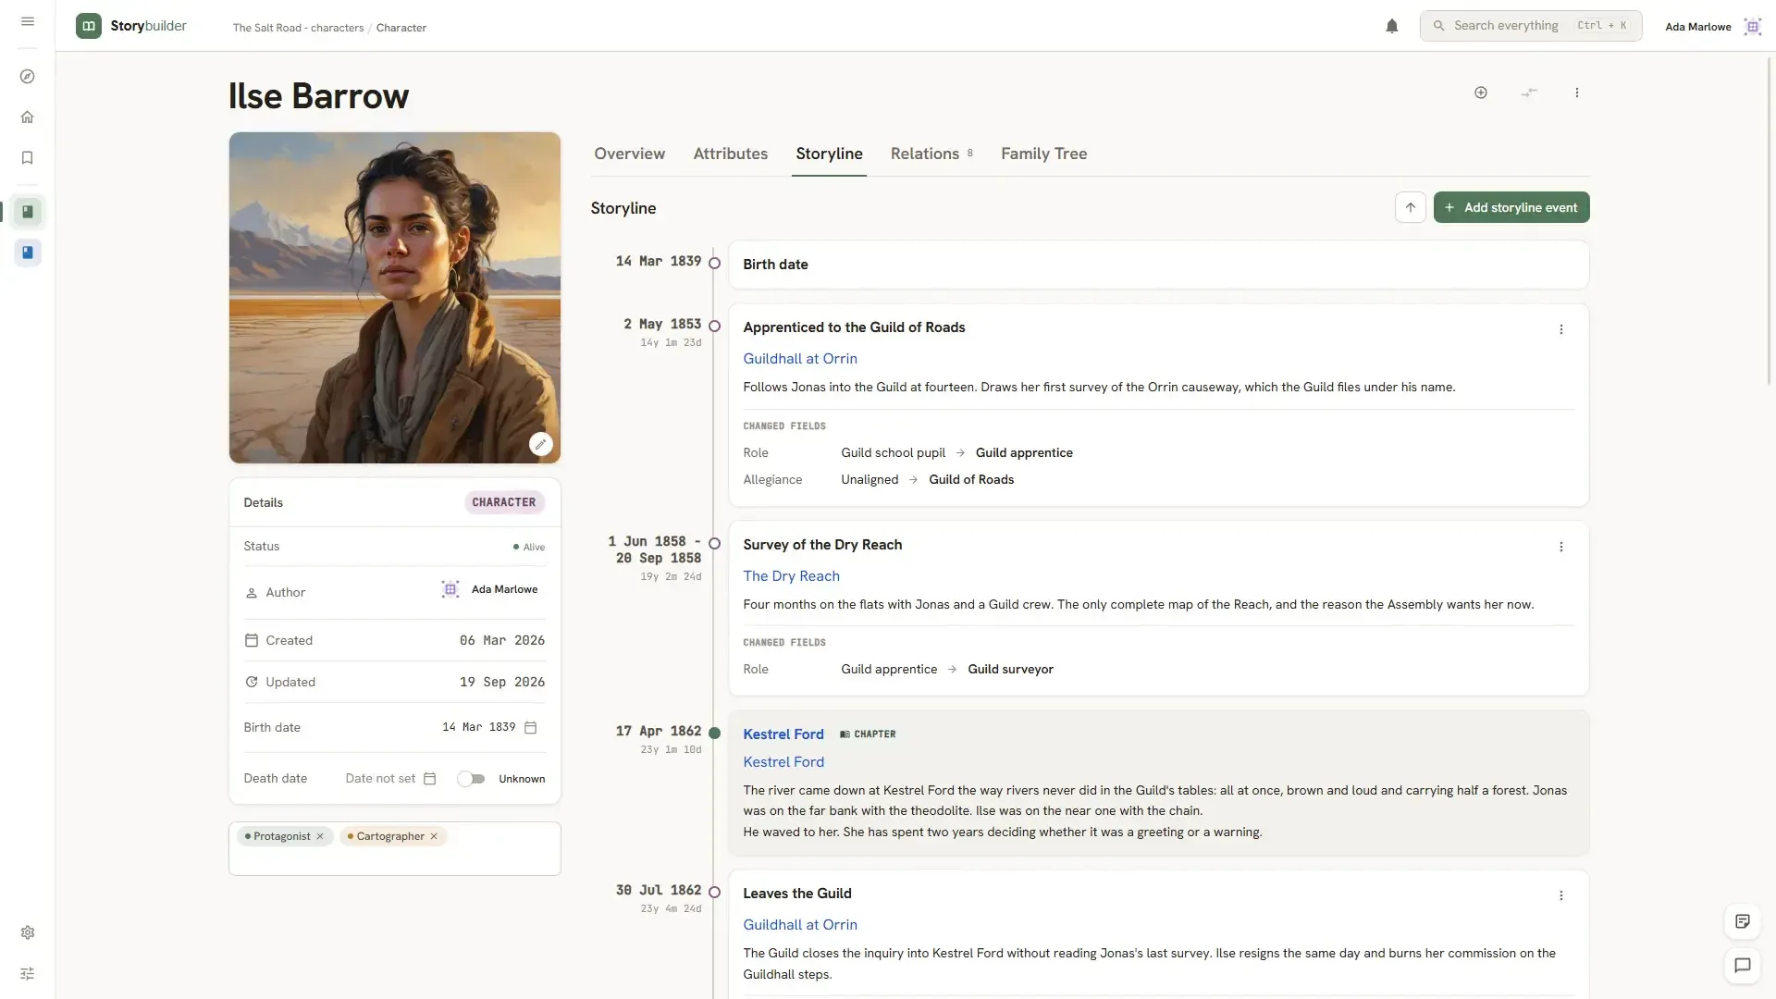Click the Created date 06 Mar 2026
The width and height of the screenshot is (1776, 999).
tap(502, 641)
